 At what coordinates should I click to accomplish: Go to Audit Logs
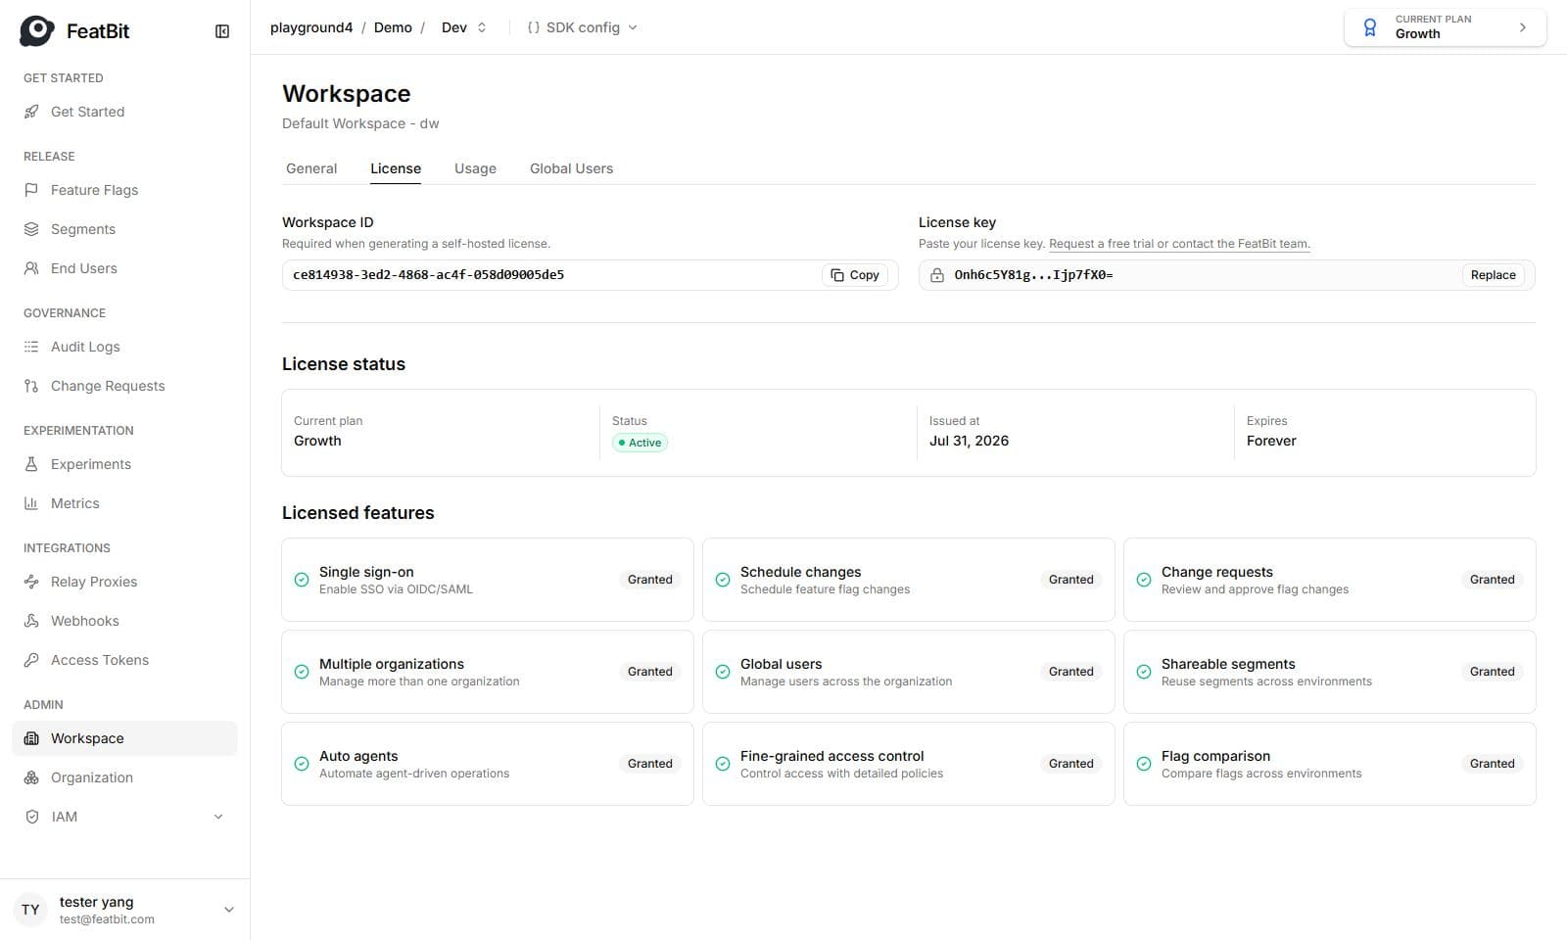coord(124,347)
